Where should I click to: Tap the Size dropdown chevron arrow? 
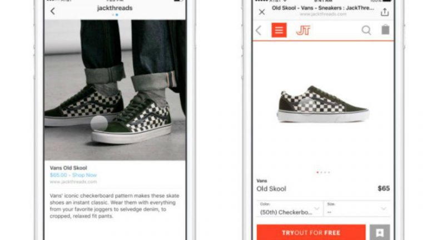(x=384, y=209)
